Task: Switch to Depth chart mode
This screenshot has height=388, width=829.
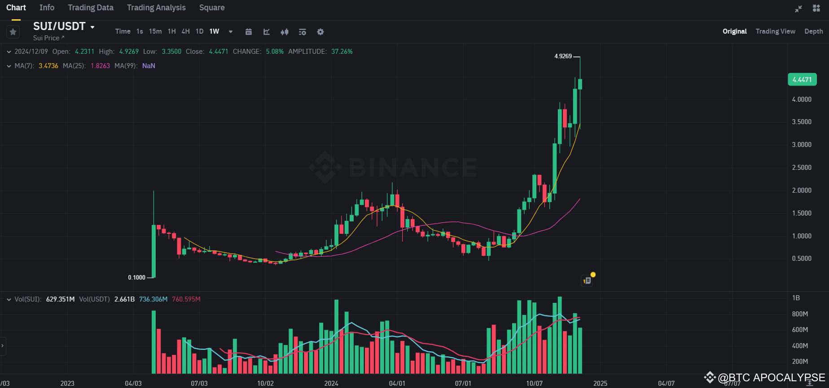Action: [813, 31]
